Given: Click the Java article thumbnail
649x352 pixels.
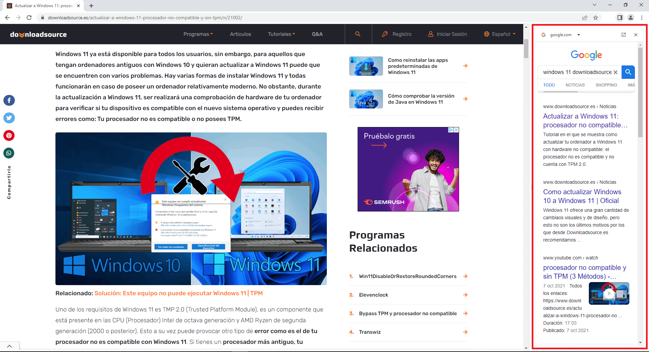Looking at the screenshot, I should [366, 99].
